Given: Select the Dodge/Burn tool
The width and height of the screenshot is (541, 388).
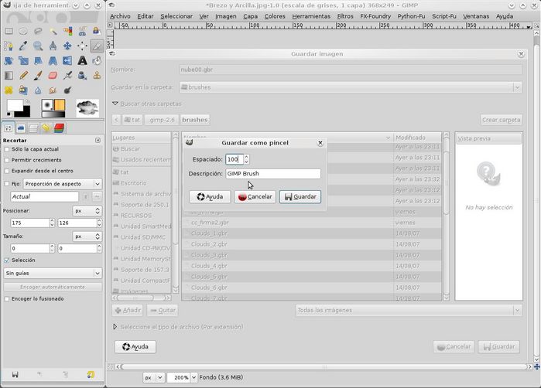Looking at the screenshot, I should (67, 90).
